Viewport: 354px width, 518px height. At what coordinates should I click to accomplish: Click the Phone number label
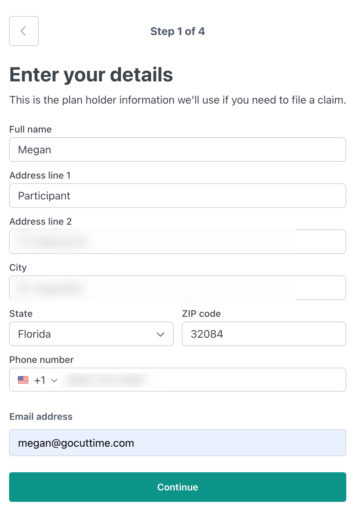pyautogui.click(x=41, y=360)
